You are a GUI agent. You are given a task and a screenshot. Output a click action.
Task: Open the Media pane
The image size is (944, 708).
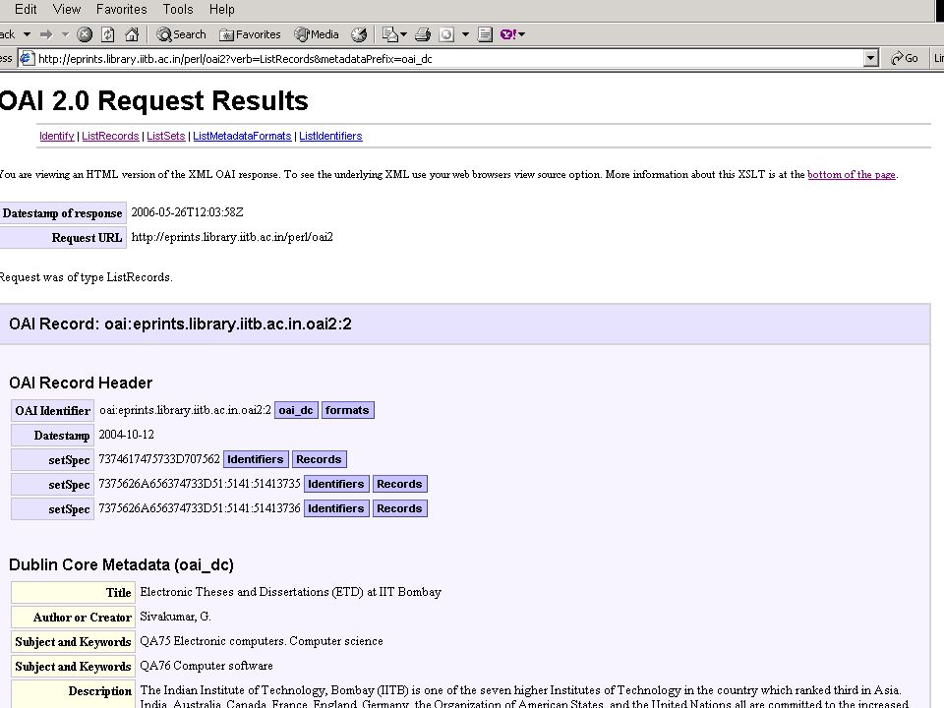317,34
